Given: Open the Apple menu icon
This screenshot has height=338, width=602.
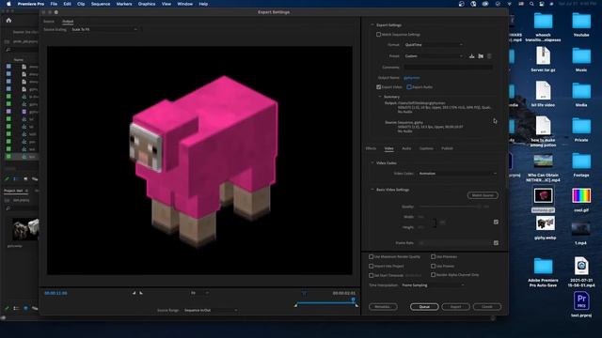Looking at the screenshot, I should coord(8,4).
